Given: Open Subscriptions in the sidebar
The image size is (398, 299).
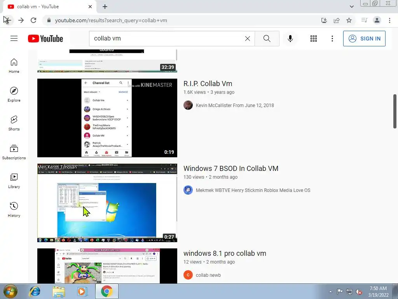Looking at the screenshot, I should (14, 152).
